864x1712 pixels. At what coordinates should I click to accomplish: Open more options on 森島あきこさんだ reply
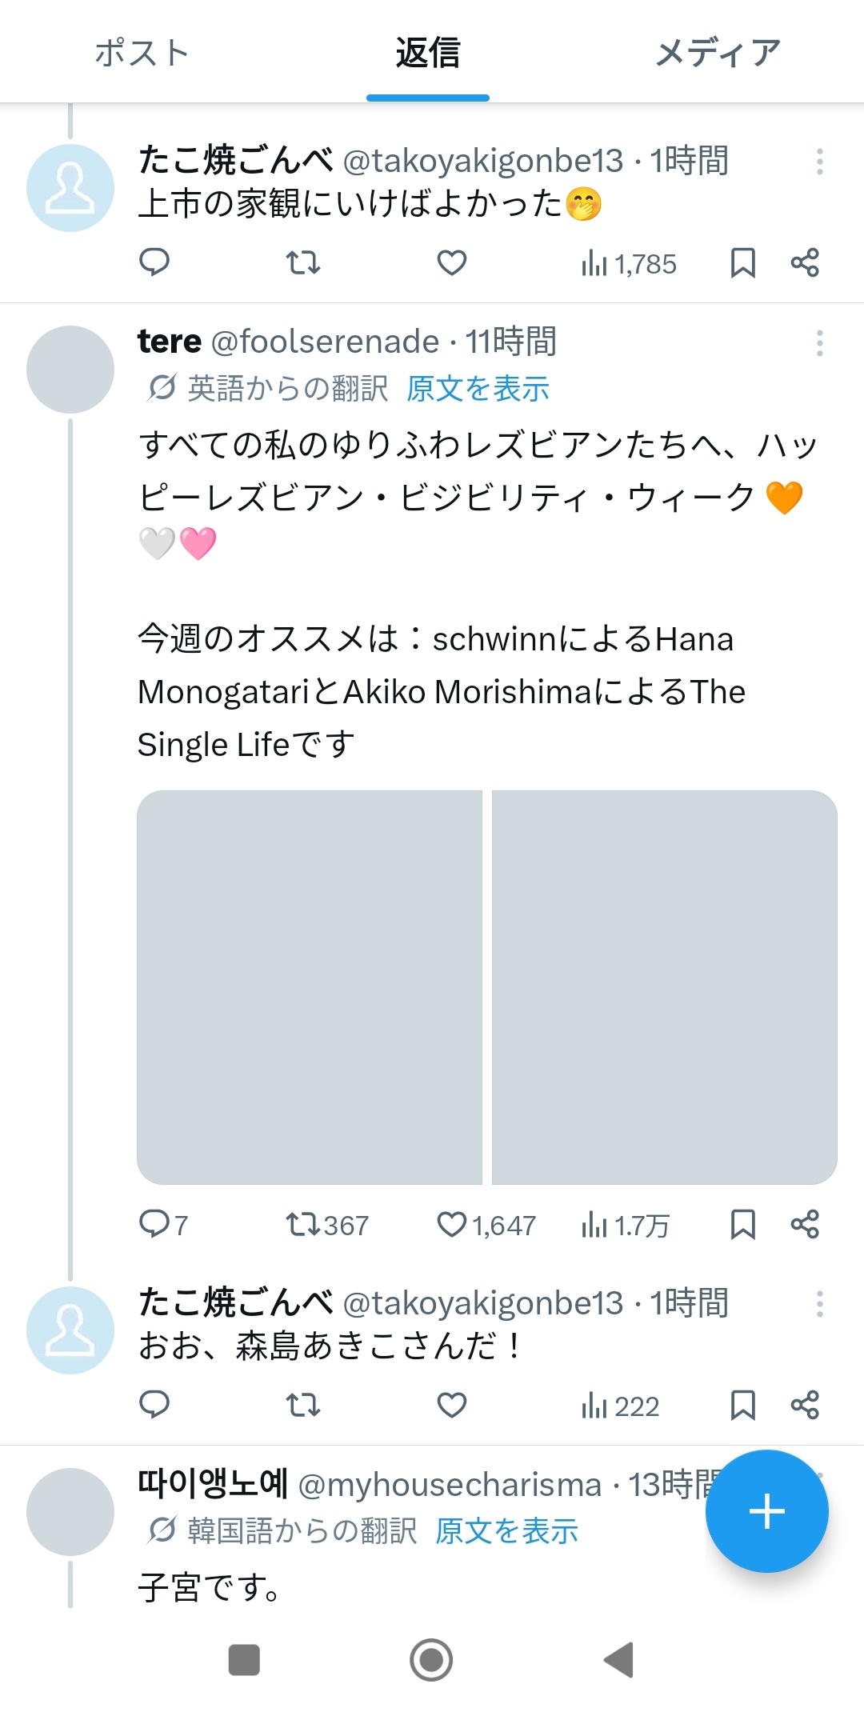[819, 1304]
